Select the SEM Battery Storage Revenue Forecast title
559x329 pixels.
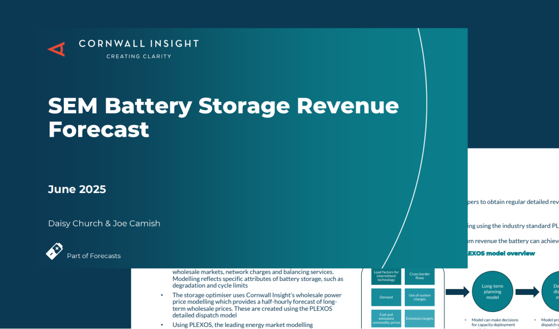[224, 117]
